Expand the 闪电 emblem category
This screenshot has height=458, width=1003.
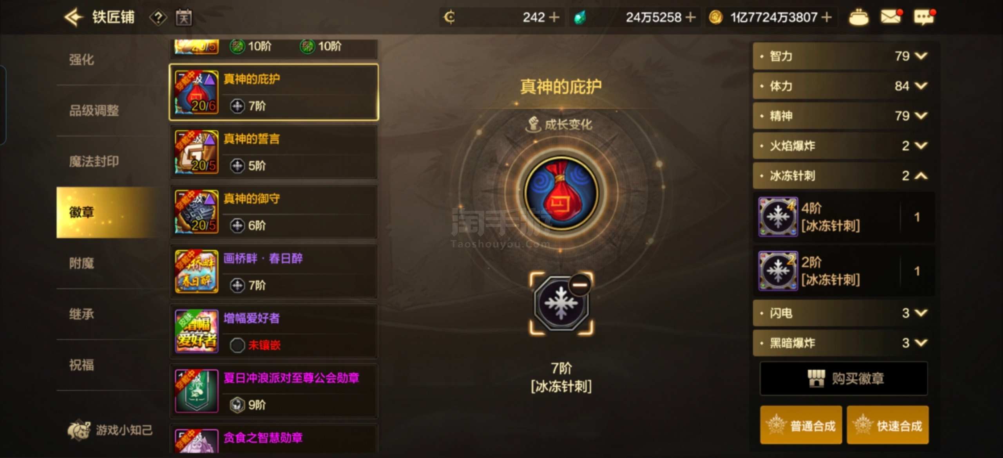coord(841,313)
